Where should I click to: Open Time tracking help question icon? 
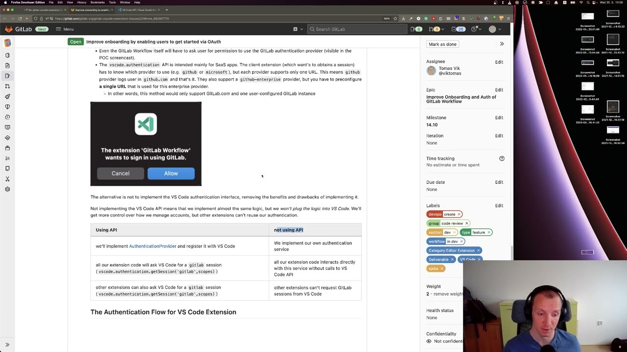(x=502, y=158)
